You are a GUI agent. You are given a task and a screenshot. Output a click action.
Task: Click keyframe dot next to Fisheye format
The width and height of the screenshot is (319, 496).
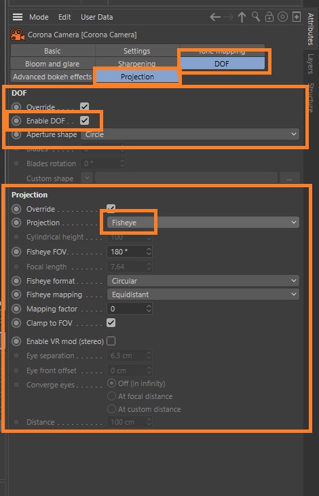(x=16, y=281)
